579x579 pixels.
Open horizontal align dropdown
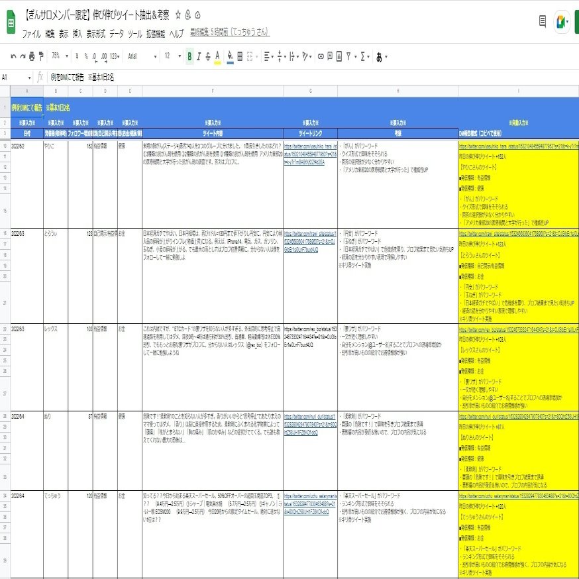[268, 56]
